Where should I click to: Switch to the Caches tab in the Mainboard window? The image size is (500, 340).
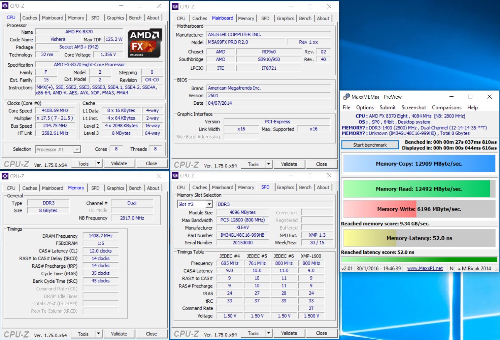pos(200,18)
